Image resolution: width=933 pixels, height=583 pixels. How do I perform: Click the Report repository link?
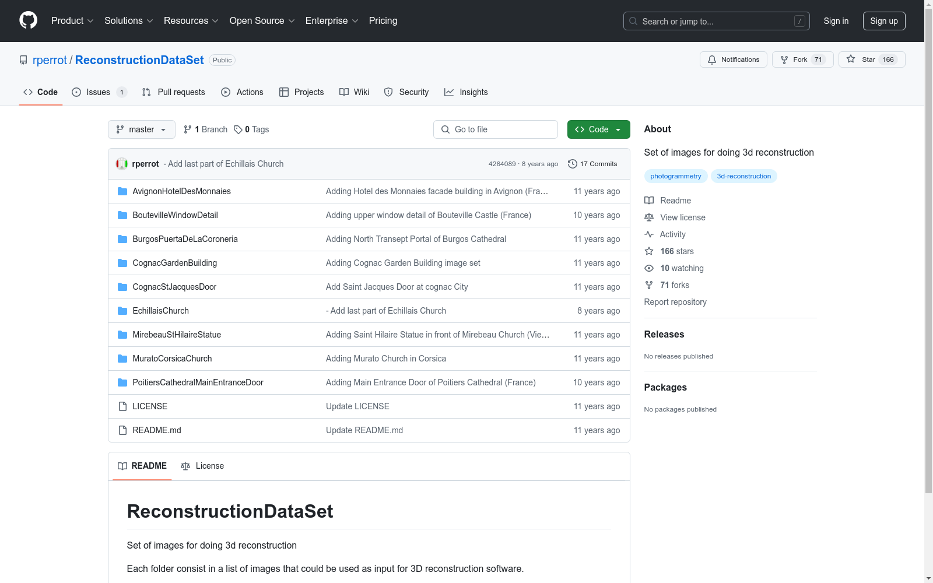(675, 302)
